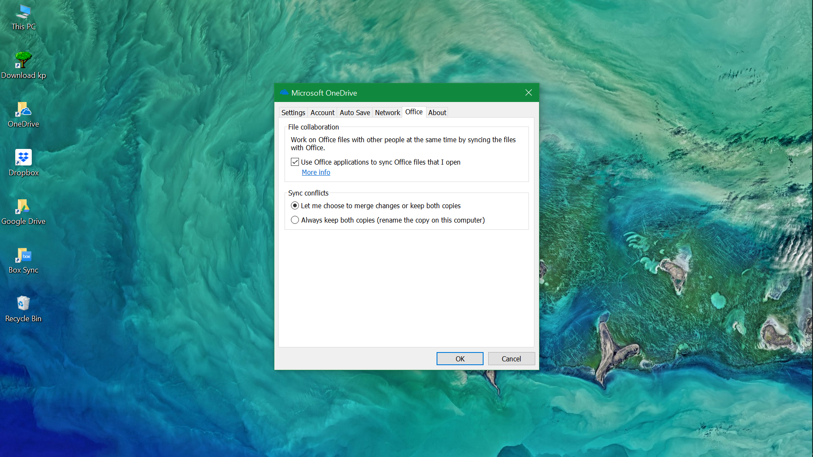Select the Google Drive desktop shortcut

coord(23,212)
